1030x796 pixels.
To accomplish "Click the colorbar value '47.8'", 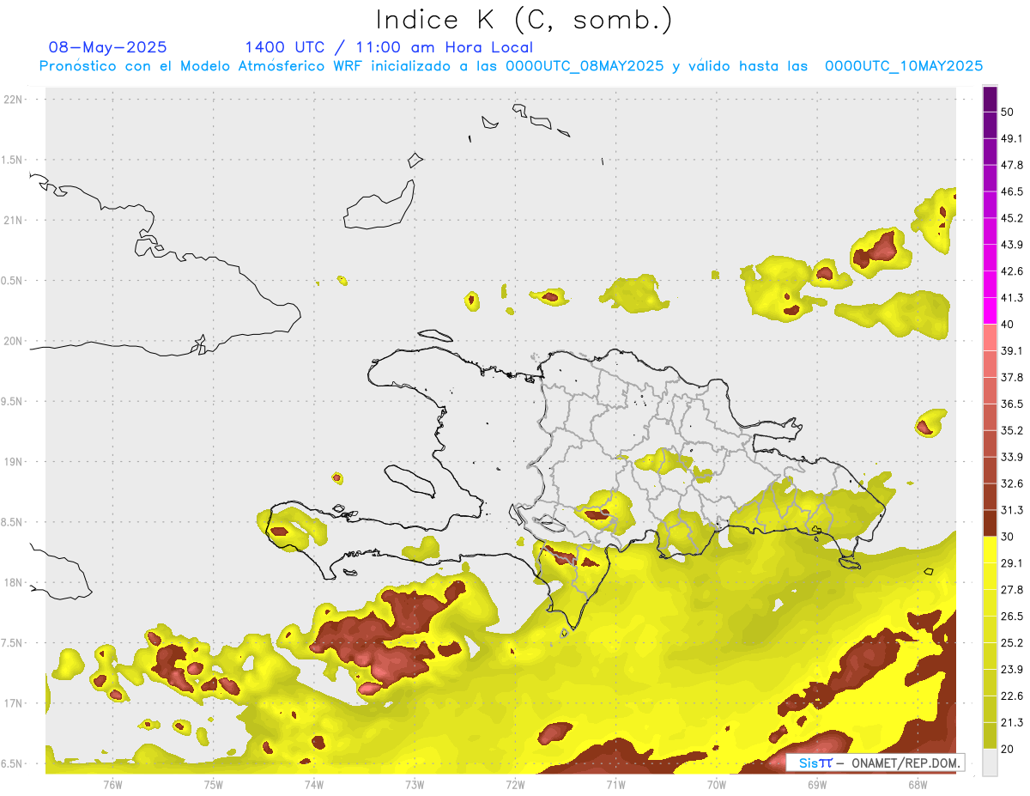I will coord(1012,166).
